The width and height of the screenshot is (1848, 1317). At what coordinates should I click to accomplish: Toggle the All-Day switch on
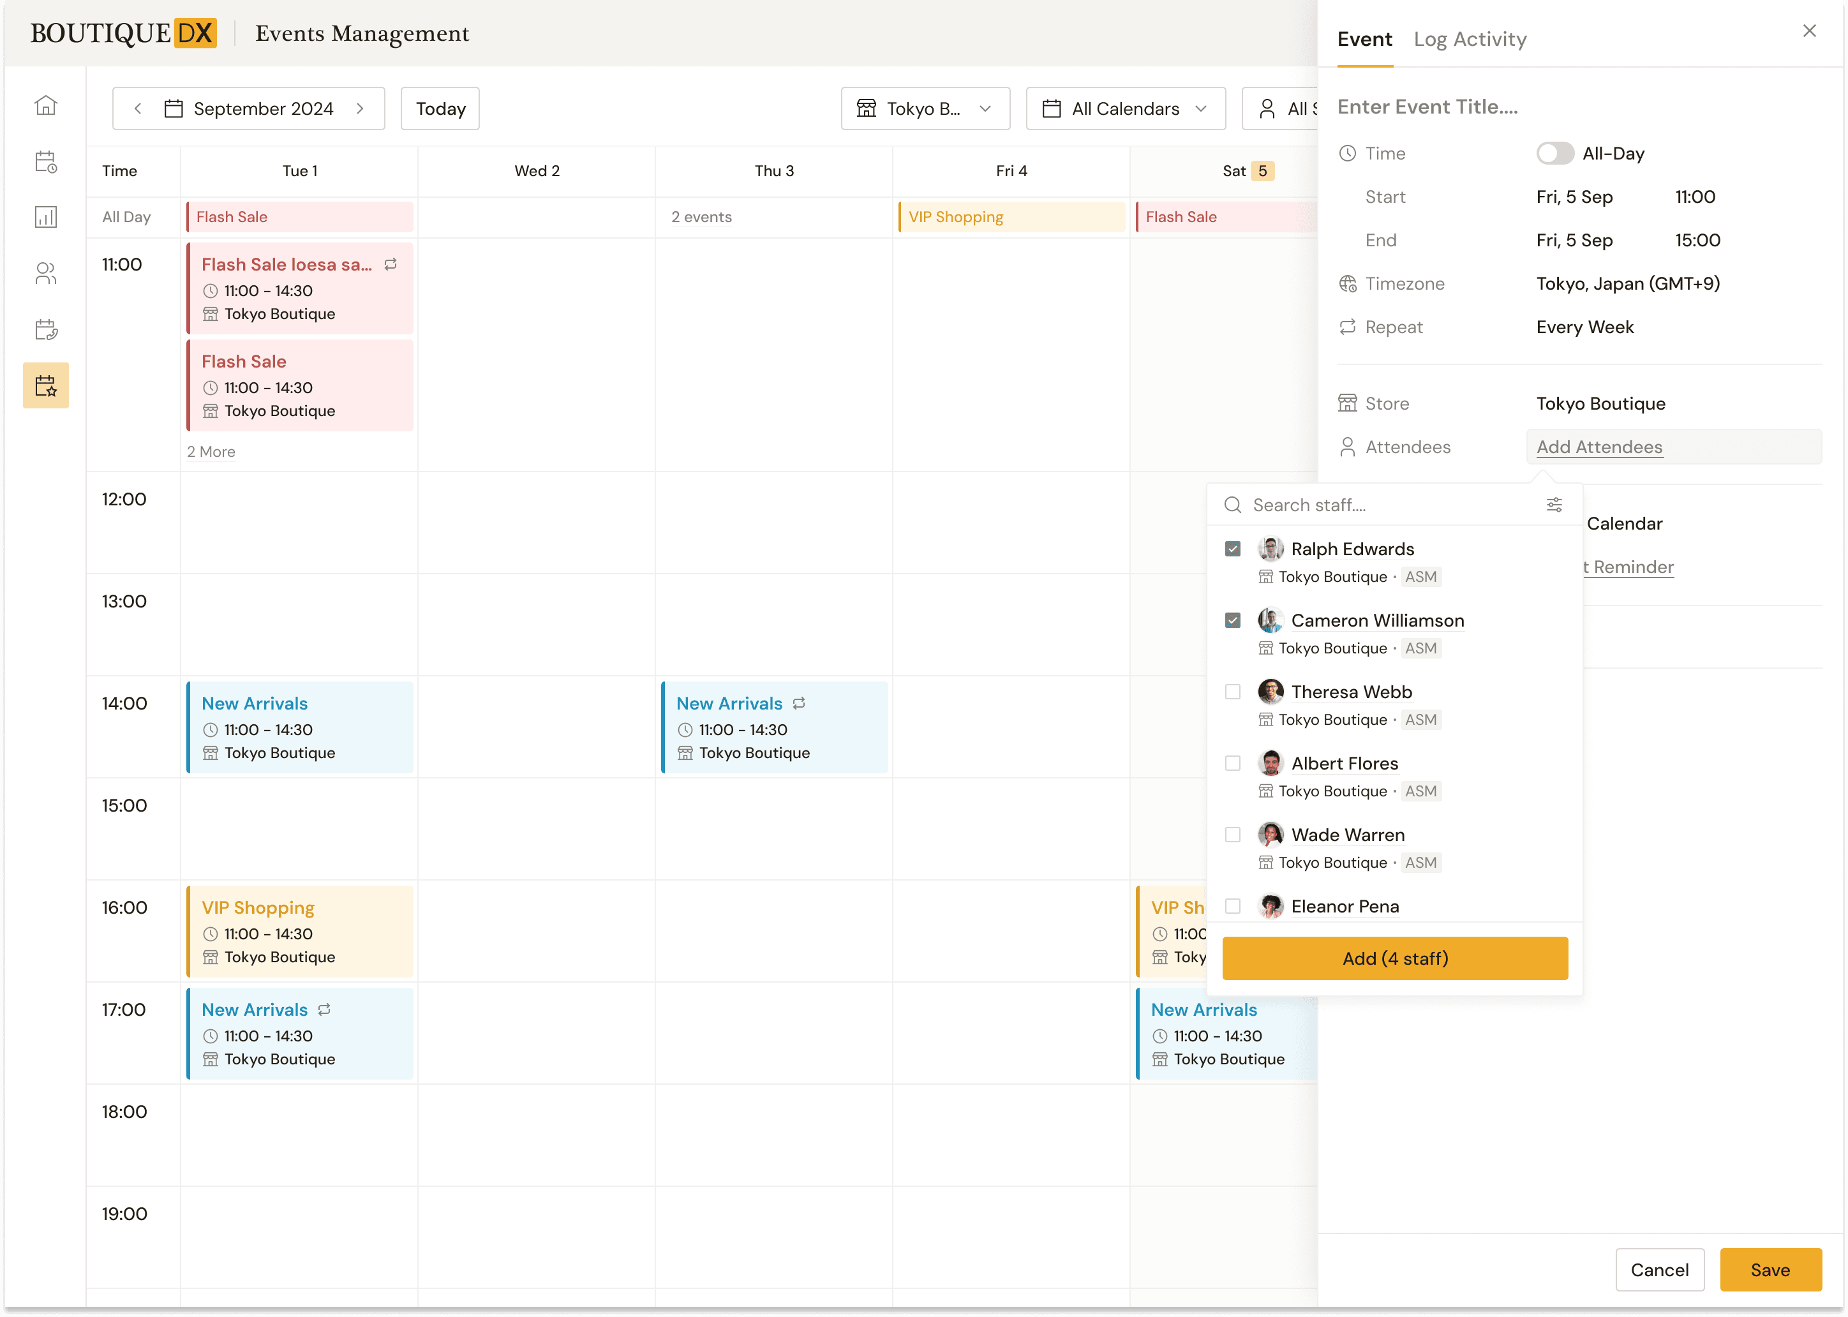coord(1554,153)
